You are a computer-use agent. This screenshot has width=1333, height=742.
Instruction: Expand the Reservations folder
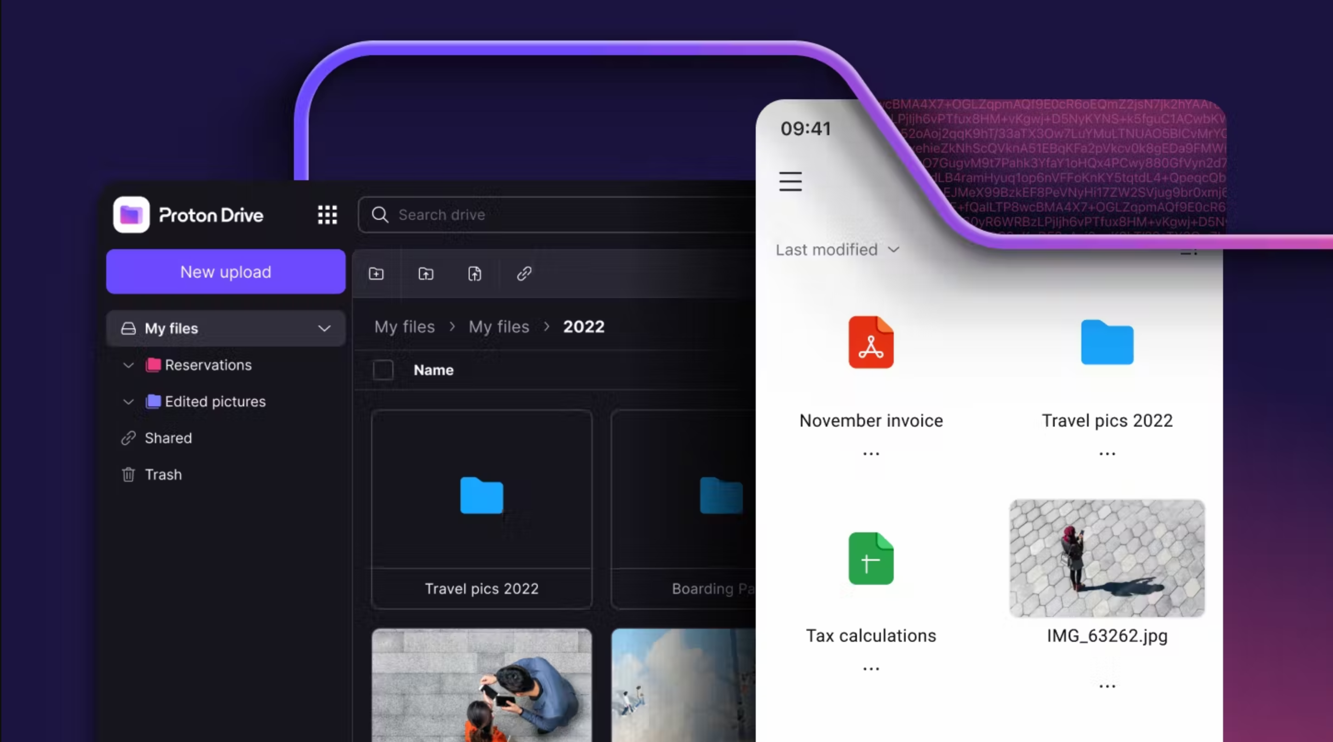tap(128, 365)
